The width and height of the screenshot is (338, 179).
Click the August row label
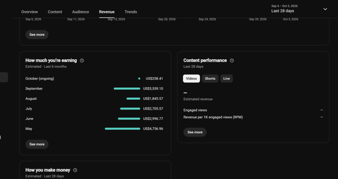[31, 99]
